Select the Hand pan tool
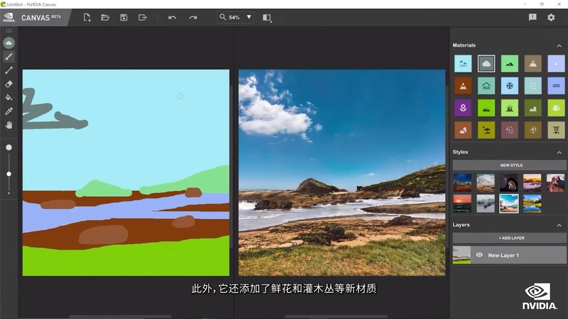Viewport: 568px width, 319px height. click(9, 125)
